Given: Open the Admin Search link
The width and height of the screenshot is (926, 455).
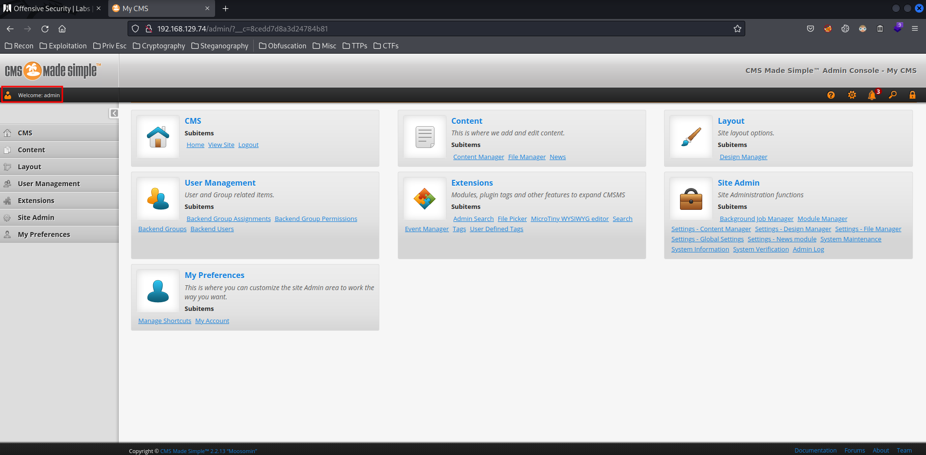Looking at the screenshot, I should (x=474, y=219).
